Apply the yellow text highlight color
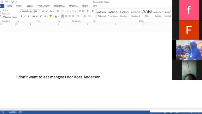 coord(50,16)
